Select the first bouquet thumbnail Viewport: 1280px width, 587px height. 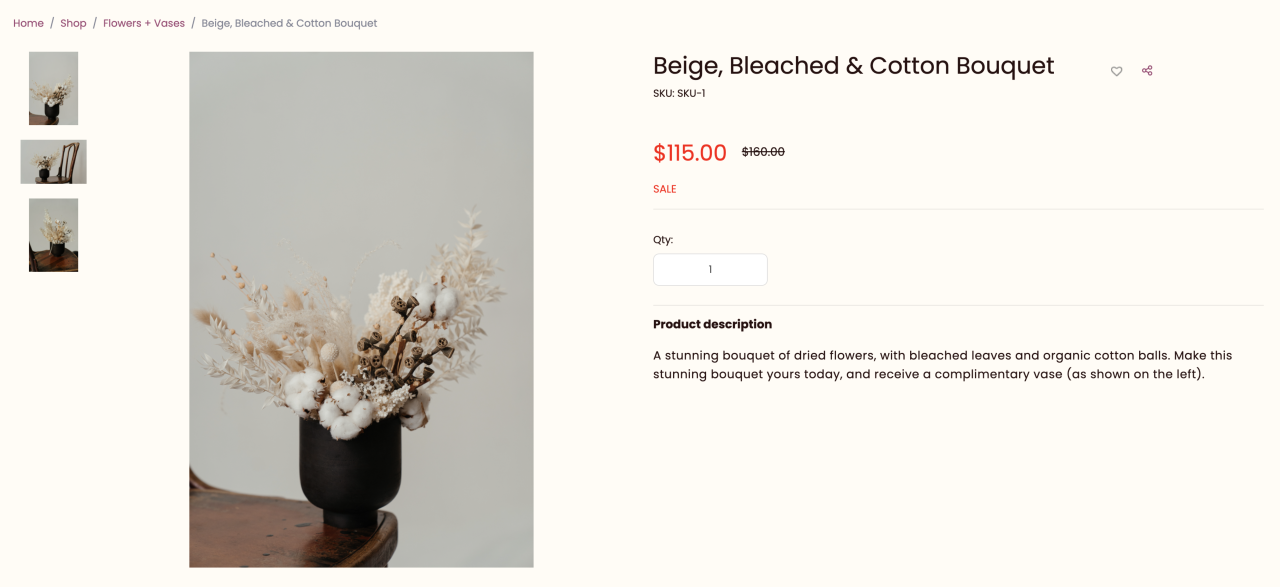(53, 88)
